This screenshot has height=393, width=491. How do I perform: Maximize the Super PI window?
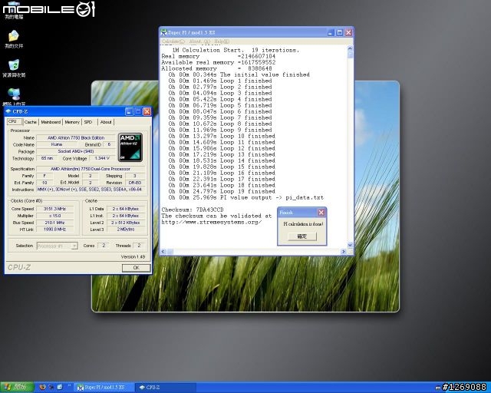[340, 32]
